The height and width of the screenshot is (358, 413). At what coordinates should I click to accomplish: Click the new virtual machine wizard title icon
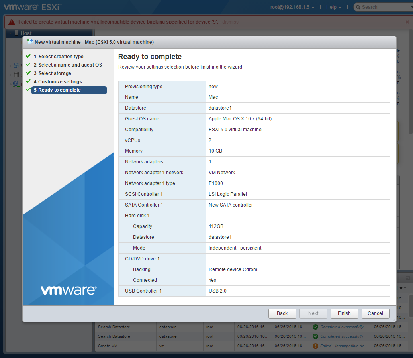(x=30, y=42)
